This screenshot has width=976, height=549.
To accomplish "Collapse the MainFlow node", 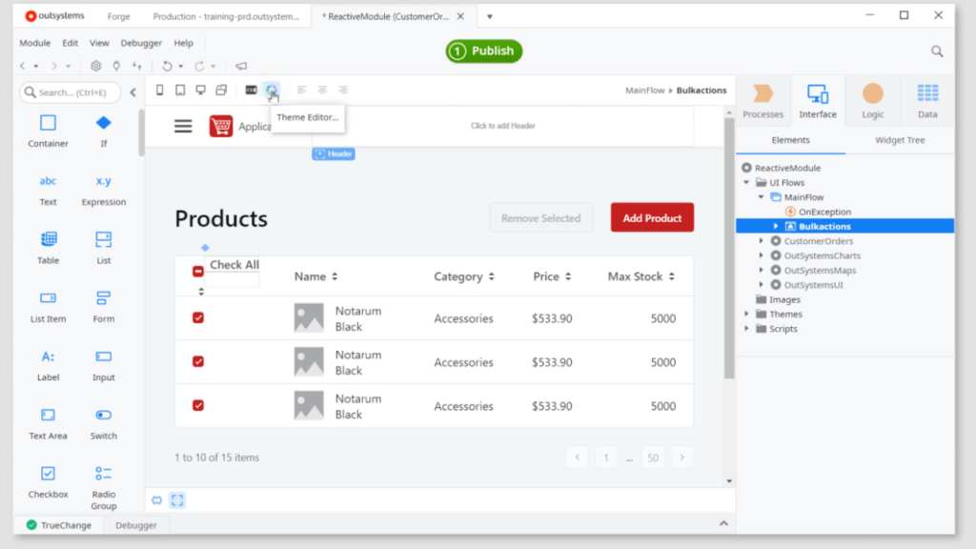I will pos(761,197).
